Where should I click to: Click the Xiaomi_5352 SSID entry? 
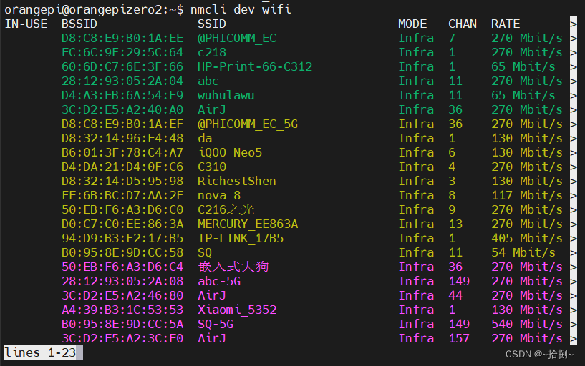click(237, 310)
